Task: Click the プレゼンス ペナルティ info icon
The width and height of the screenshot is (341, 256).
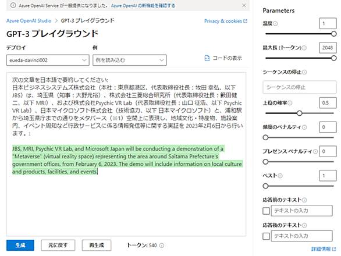Action: point(315,152)
